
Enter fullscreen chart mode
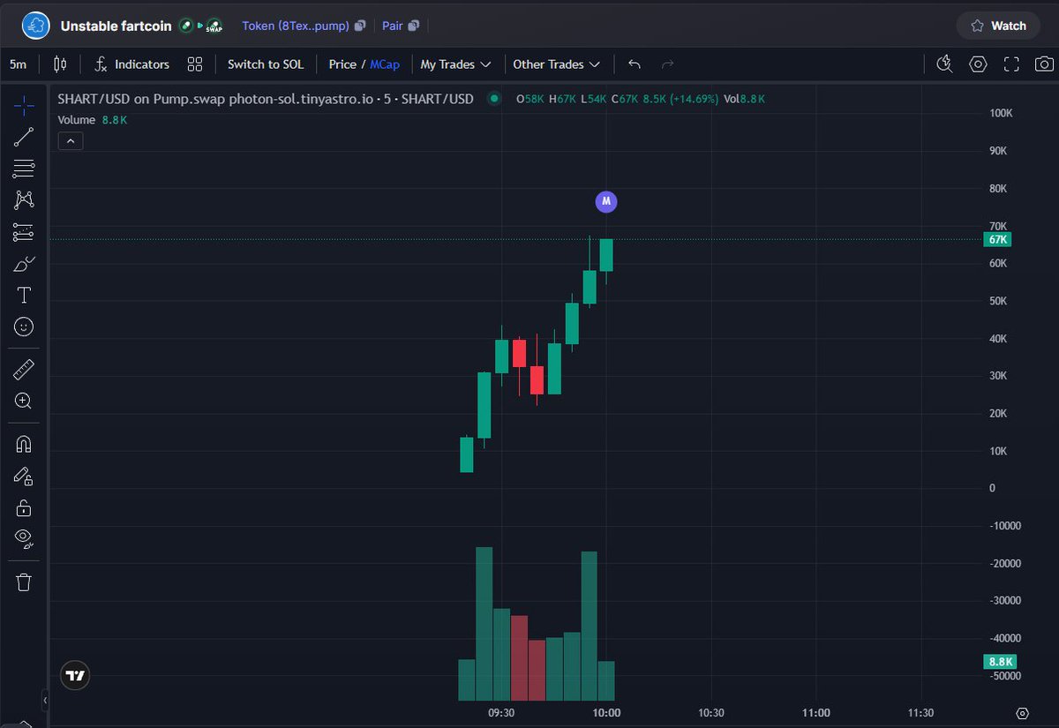pos(1011,64)
